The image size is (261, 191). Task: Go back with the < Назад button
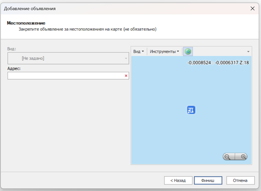(x=178, y=180)
